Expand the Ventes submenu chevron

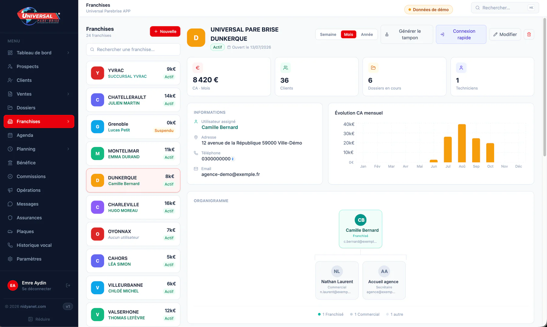coord(68,94)
